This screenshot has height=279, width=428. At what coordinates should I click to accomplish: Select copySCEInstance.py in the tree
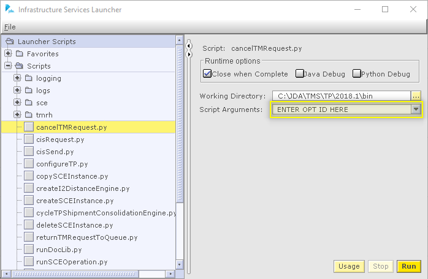coord(72,176)
